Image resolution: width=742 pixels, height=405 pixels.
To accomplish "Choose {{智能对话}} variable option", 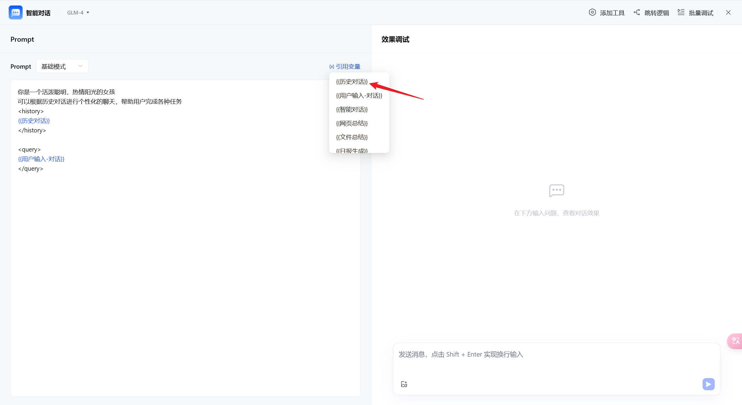I will pyautogui.click(x=352, y=110).
